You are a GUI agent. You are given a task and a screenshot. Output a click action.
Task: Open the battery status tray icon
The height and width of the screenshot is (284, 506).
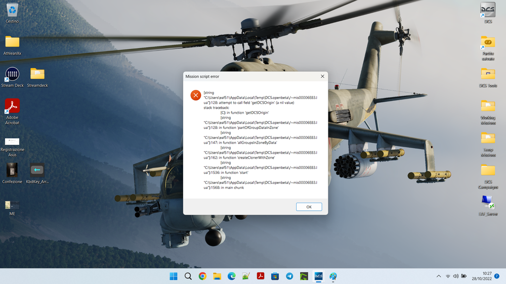(463, 276)
